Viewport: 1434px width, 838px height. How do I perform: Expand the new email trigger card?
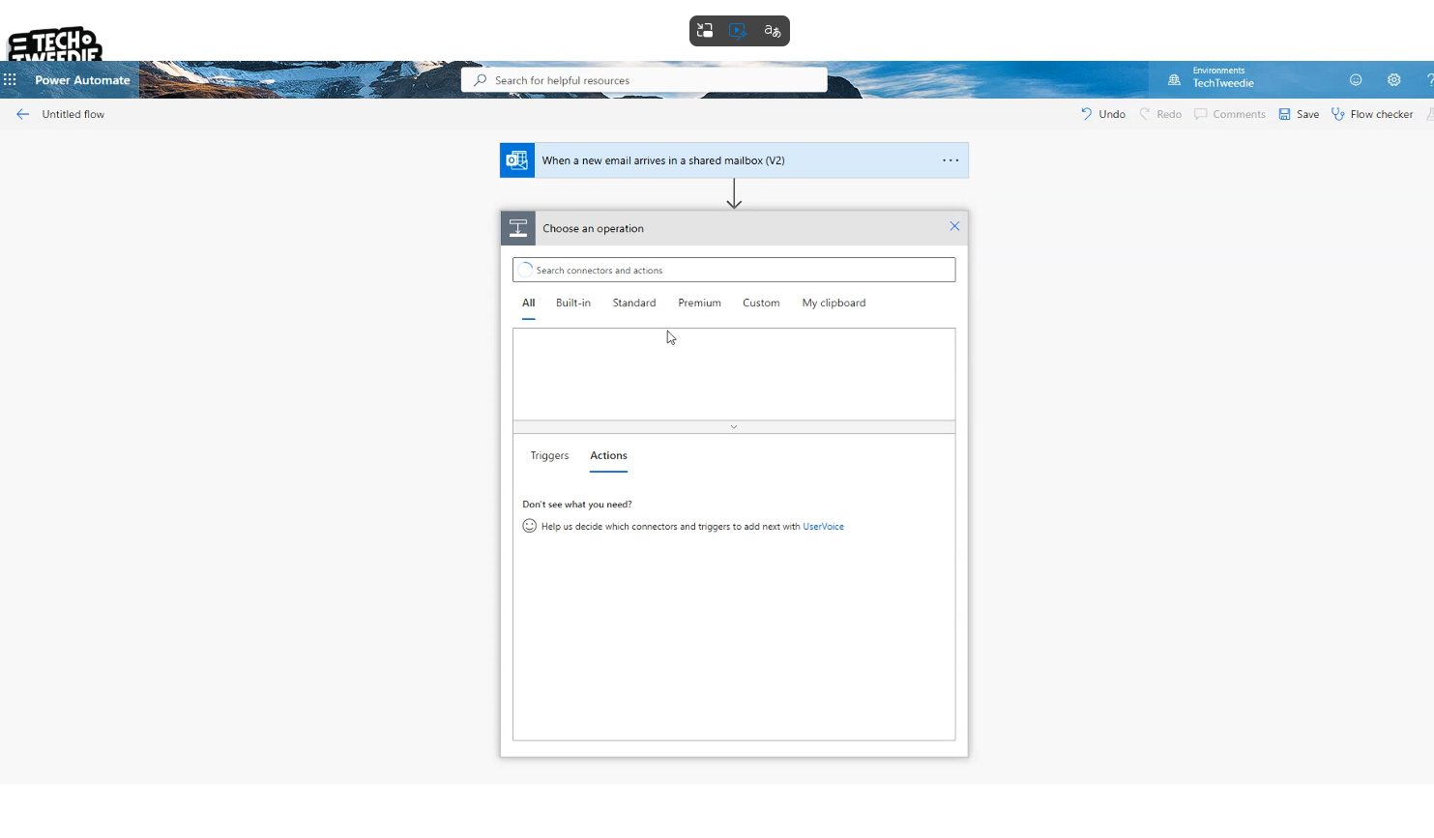[x=735, y=160]
